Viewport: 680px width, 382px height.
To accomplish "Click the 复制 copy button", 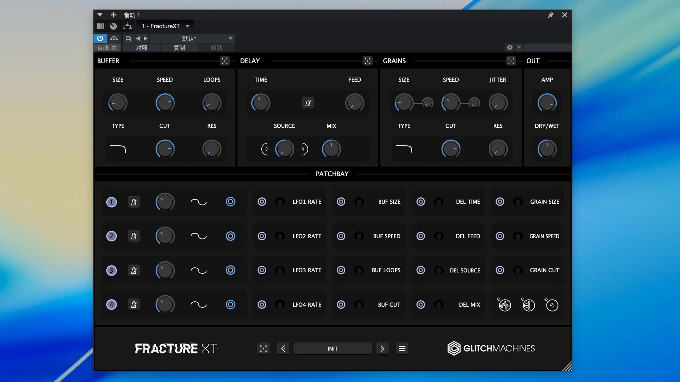I will (x=179, y=48).
